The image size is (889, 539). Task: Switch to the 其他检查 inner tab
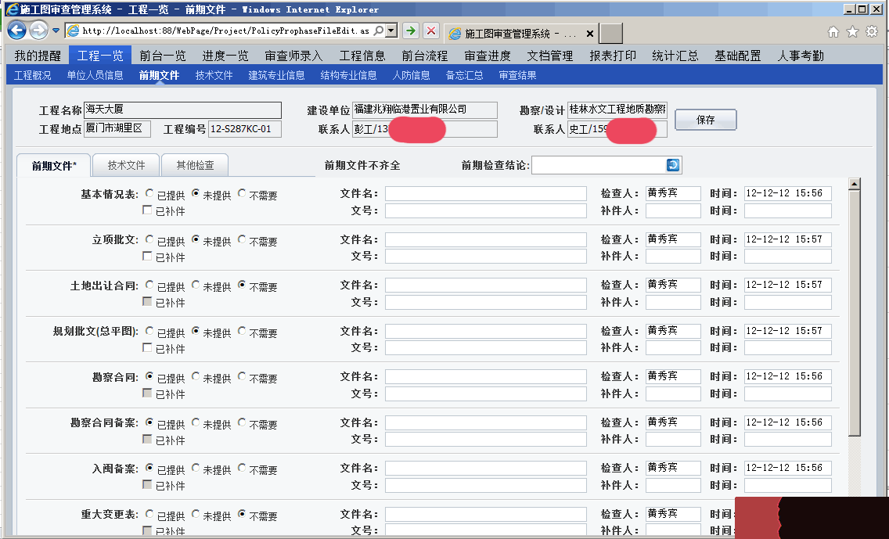click(195, 165)
